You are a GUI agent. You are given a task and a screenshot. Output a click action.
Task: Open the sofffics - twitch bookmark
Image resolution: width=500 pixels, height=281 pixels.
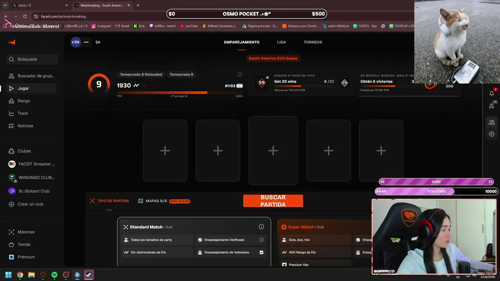click(162, 26)
